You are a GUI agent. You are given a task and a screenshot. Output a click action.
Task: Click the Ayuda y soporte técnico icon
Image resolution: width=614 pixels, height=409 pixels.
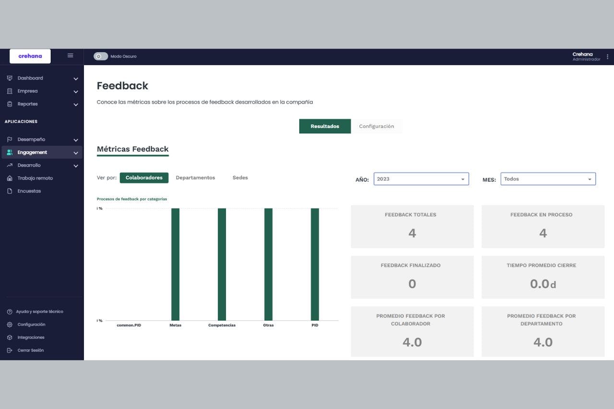pyautogui.click(x=10, y=312)
